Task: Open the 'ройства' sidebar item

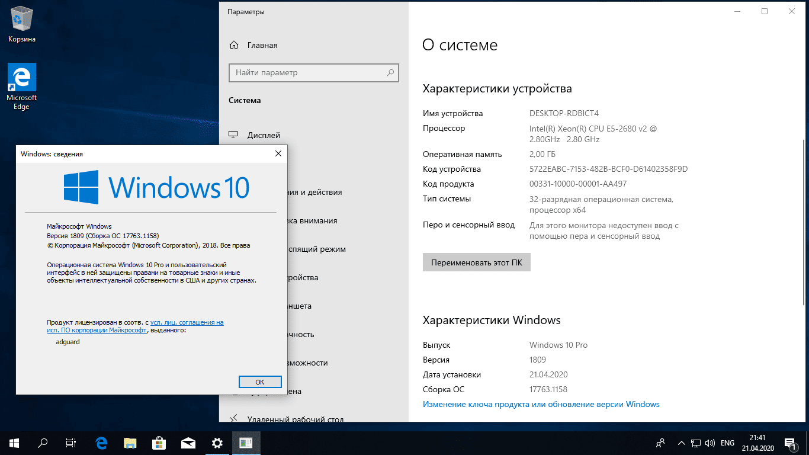Action: [303, 277]
